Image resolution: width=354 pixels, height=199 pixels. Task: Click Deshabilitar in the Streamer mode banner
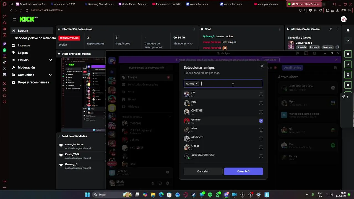[270, 60]
